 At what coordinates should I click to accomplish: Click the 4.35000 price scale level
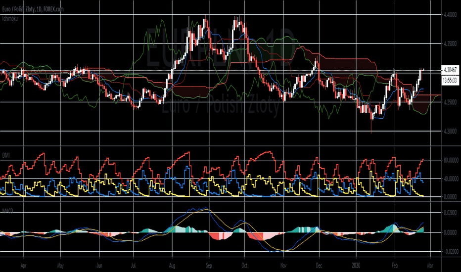[x=451, y=44]
